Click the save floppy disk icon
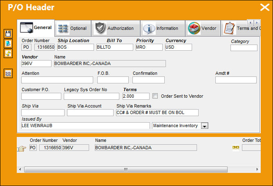Image resolution: width=273 pixels, height=186 pixels. [x=8, y=34]
